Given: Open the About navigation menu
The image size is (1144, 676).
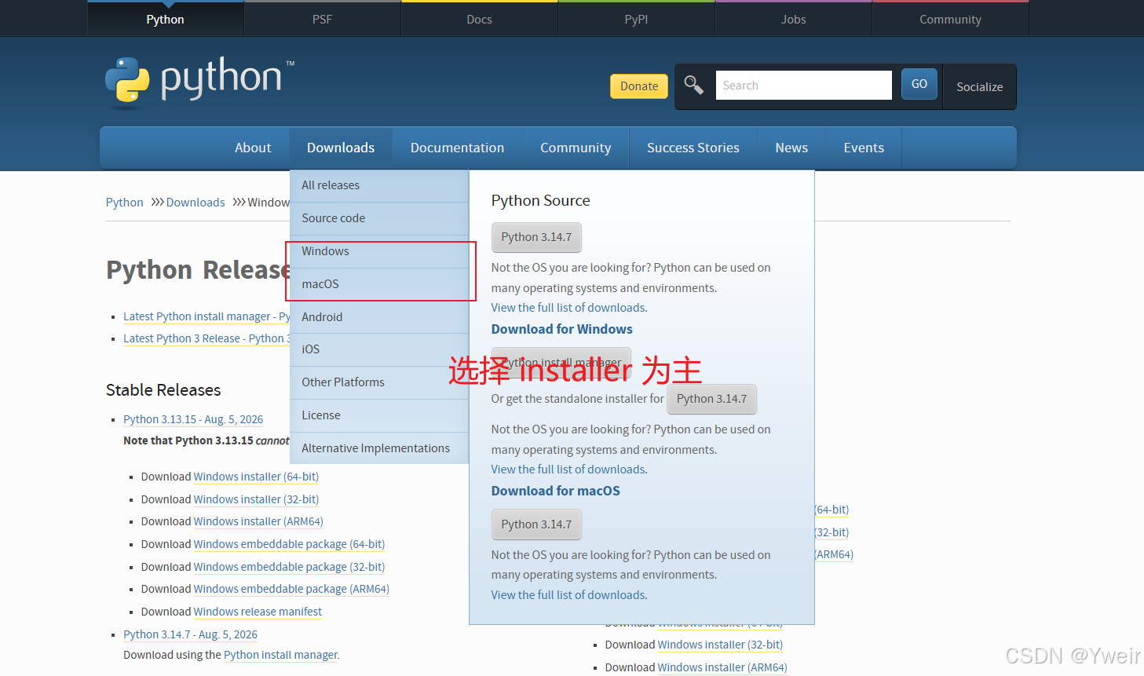Looking at the screenshot, I should [253, 148].
